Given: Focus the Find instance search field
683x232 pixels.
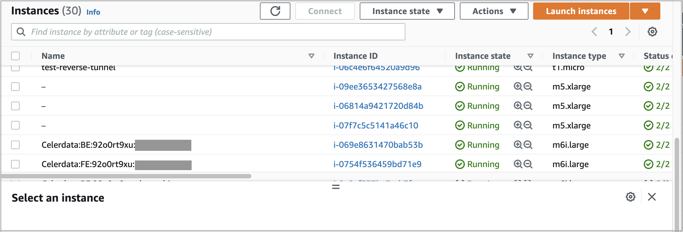Looking at the screenshot, I should (x=208, y=32).
